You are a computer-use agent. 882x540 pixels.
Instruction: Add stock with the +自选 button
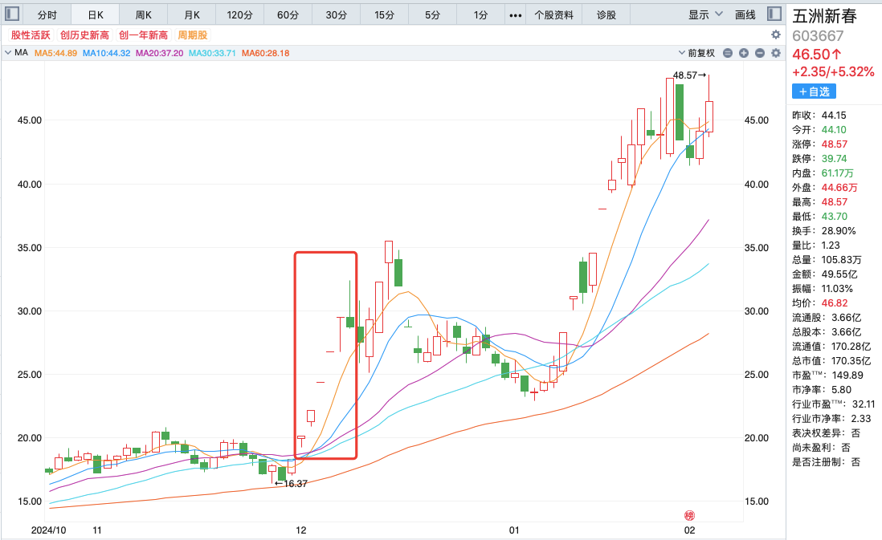815,91
